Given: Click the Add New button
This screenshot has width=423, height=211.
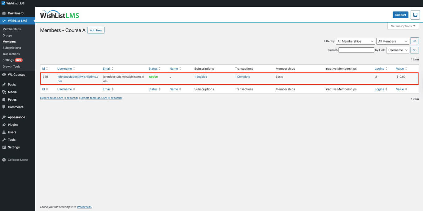Looking at the screenshot, I should [x=96, y=30].
